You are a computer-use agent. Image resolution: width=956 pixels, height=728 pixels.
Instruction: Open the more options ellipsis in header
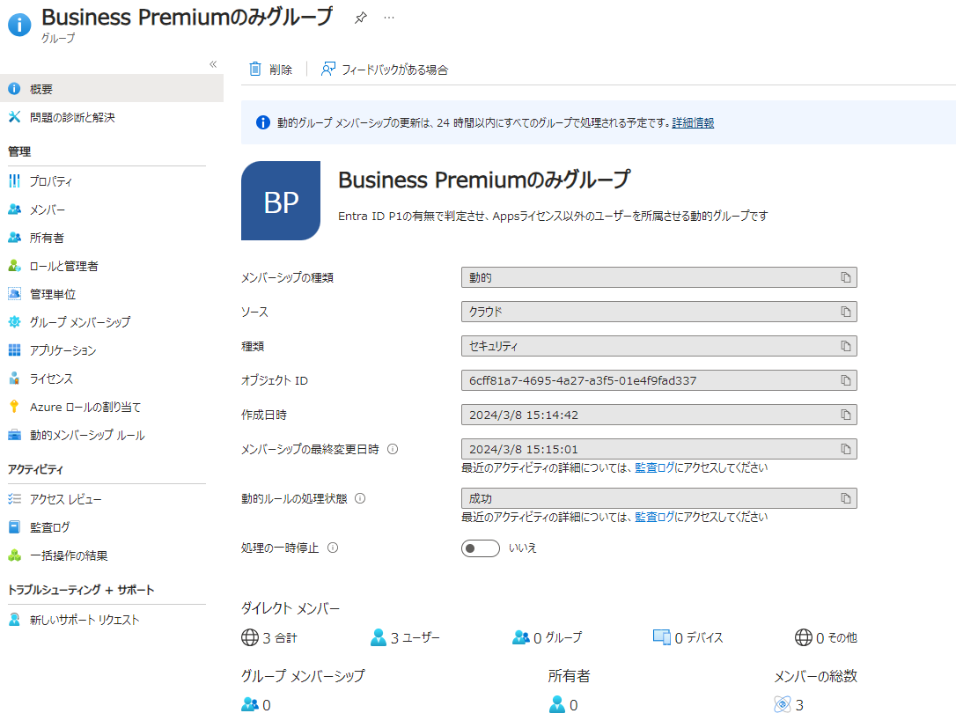pos(389,18)
